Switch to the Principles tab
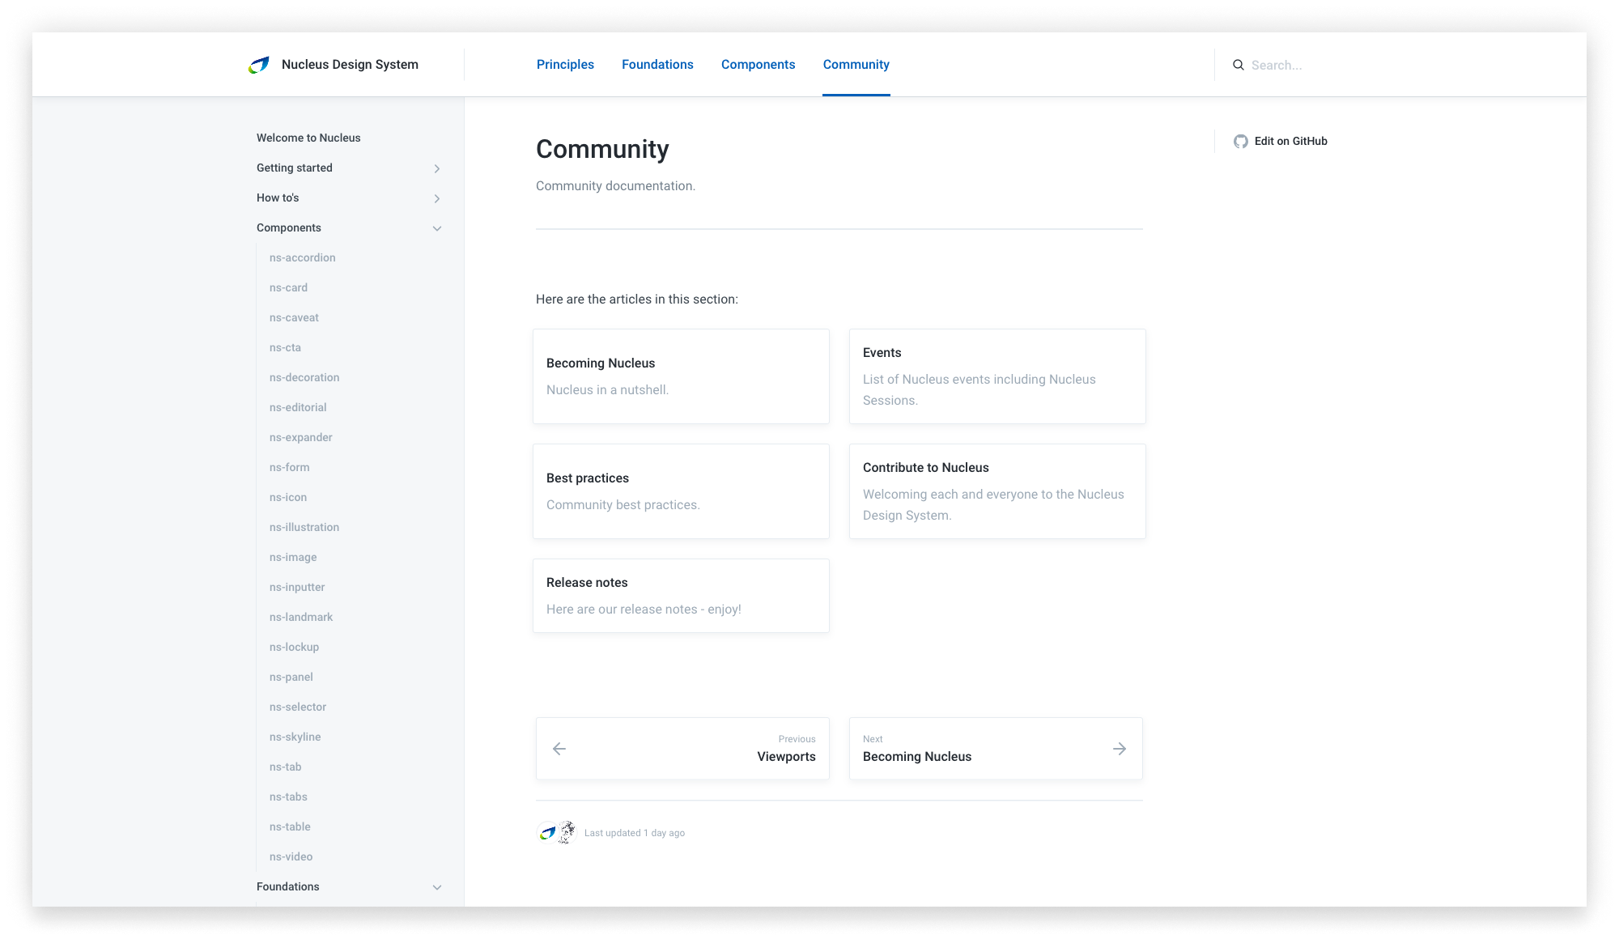Screen dimensions: 1619x939 (565, 65)
